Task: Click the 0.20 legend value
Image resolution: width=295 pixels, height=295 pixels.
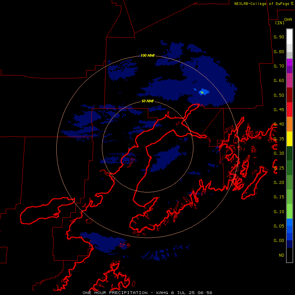Action: point(279,182)
